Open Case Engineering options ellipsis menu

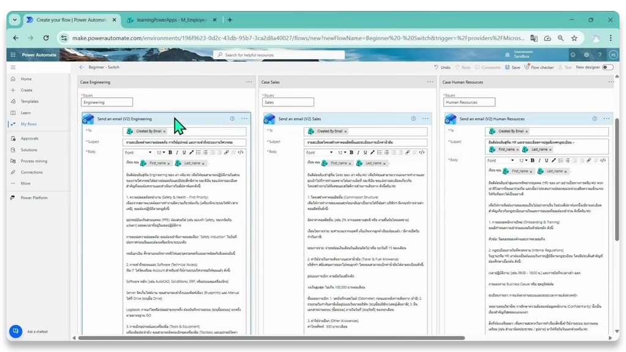click(x=249, y=82)
